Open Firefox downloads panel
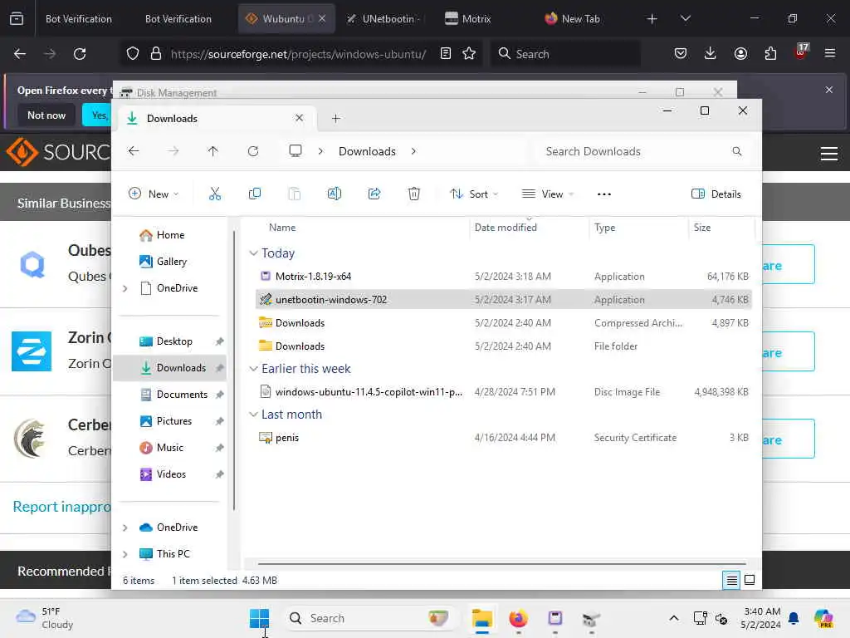Screen dimensions: 850x638 coord(711,54)
